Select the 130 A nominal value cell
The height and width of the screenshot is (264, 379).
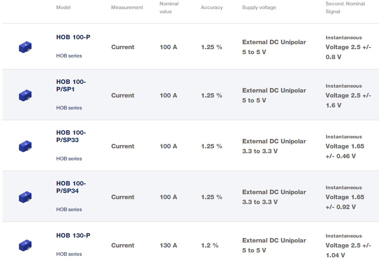click(x=168, y=245)
